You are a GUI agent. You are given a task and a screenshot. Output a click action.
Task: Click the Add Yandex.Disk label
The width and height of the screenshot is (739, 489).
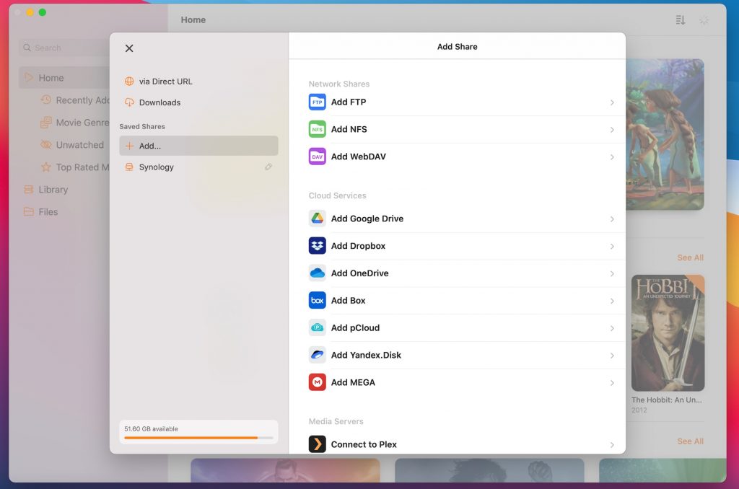click(366, 355)
